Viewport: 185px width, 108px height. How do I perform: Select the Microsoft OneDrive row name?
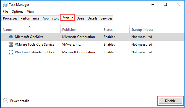tap(29, 37)
